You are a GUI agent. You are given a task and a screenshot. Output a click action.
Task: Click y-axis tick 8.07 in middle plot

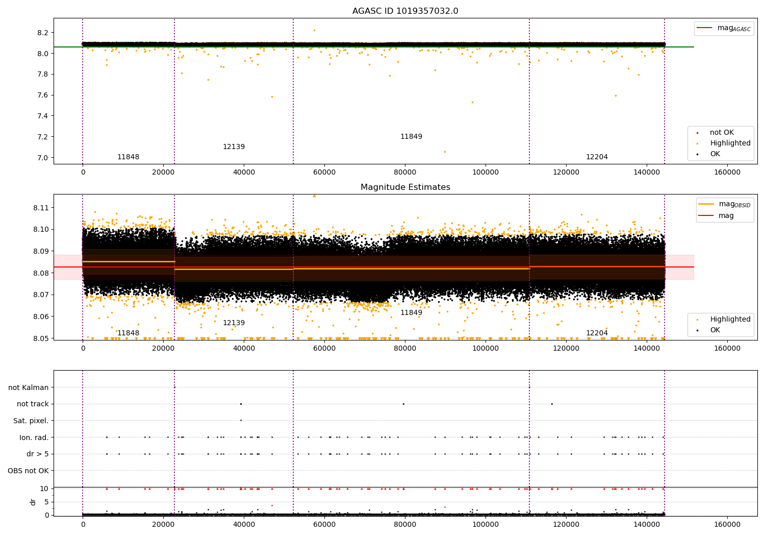click(x=41, y=295)
